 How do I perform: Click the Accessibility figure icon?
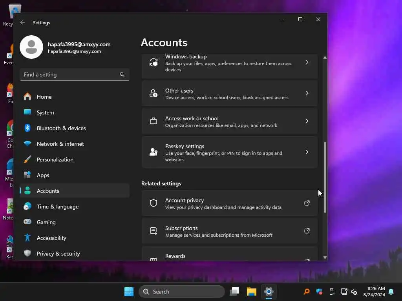click(27, 238)
